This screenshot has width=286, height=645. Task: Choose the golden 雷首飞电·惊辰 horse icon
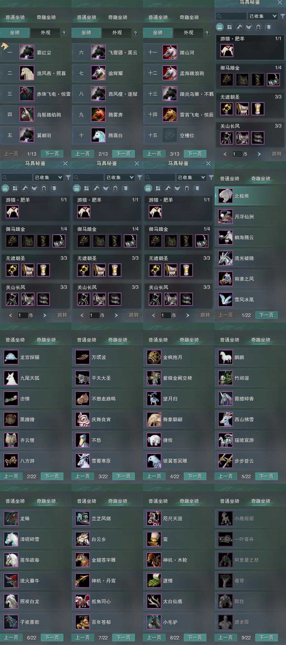170,114
